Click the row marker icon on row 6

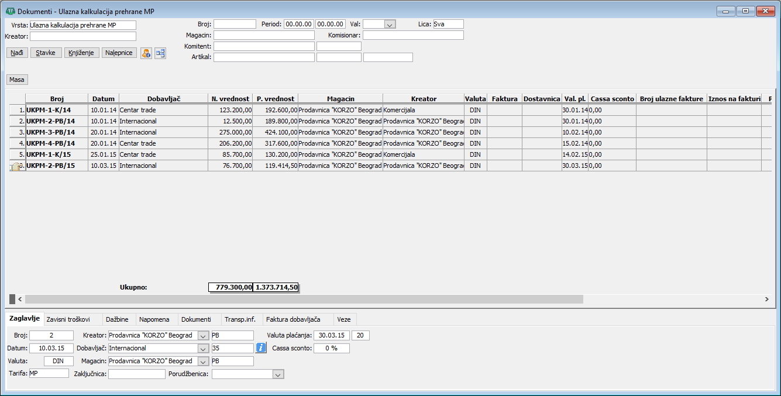(16, 166)
